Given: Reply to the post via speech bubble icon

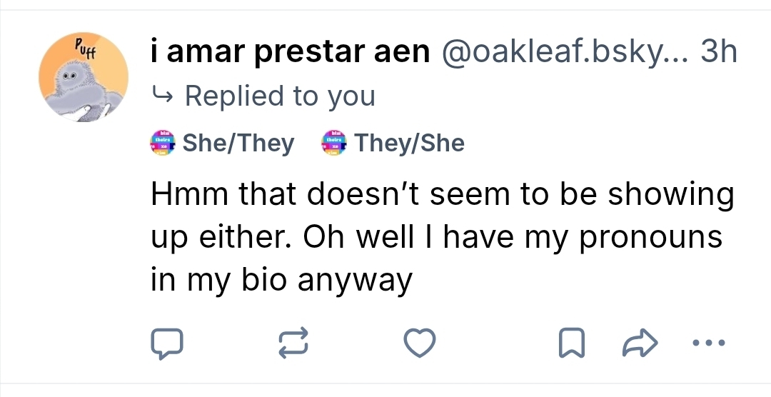Looking at the screenshot, I should [167, 344].
